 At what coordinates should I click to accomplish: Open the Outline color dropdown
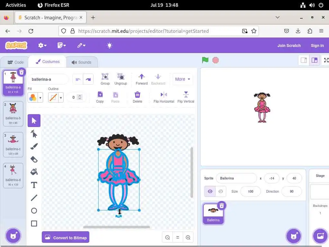tap(56, 97)
